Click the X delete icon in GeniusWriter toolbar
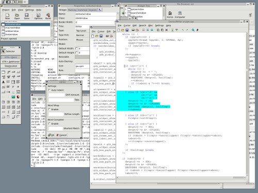The width and height of the screenshot is (258, 193). [x=166, y=30]
